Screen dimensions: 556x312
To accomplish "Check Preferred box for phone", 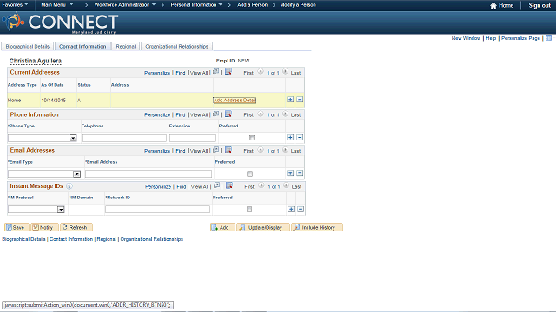I will coord(252,138).
